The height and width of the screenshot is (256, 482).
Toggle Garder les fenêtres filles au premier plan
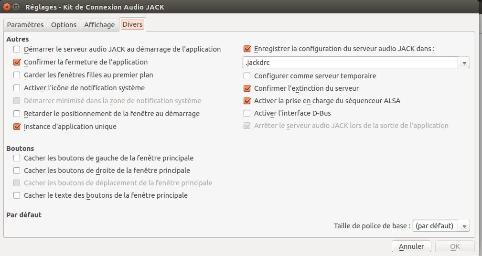17,75
